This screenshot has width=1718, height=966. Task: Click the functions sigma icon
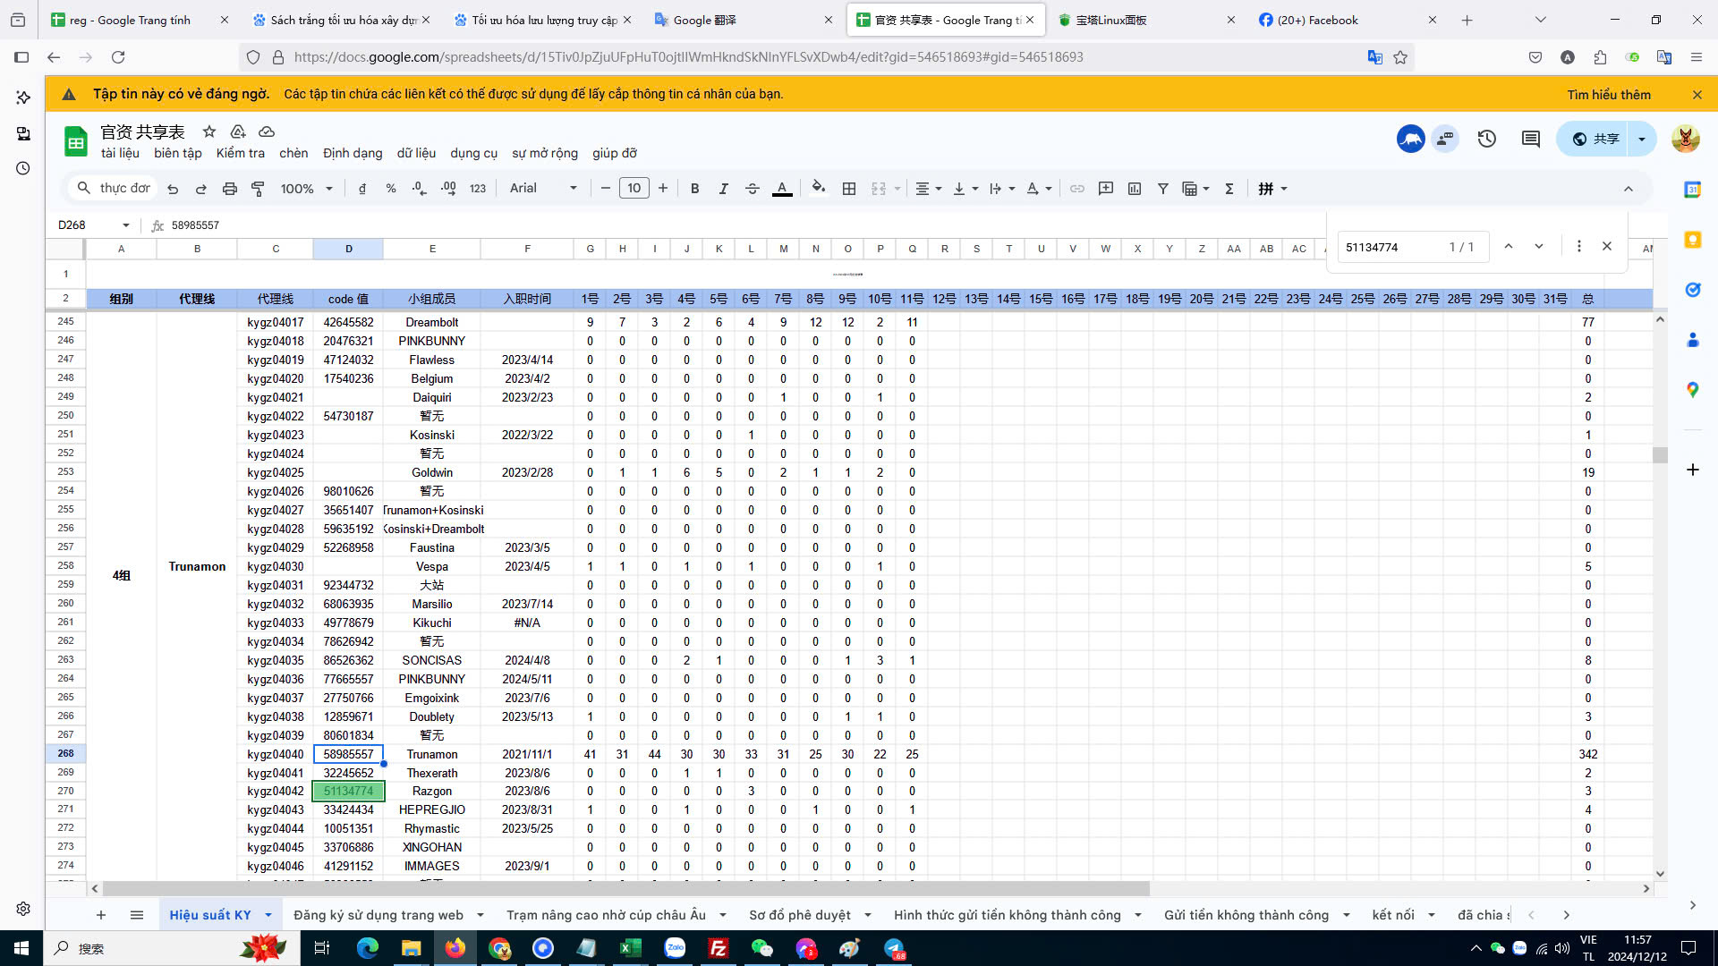[x=1229, y=189]
